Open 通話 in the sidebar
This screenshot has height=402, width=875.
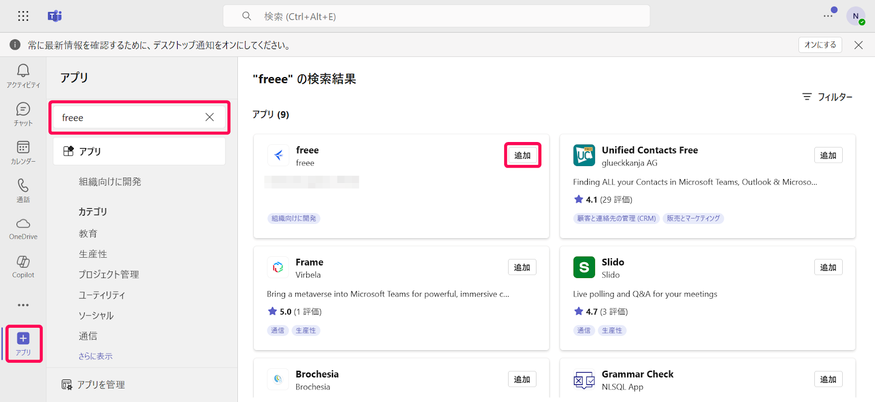[23, 191]
